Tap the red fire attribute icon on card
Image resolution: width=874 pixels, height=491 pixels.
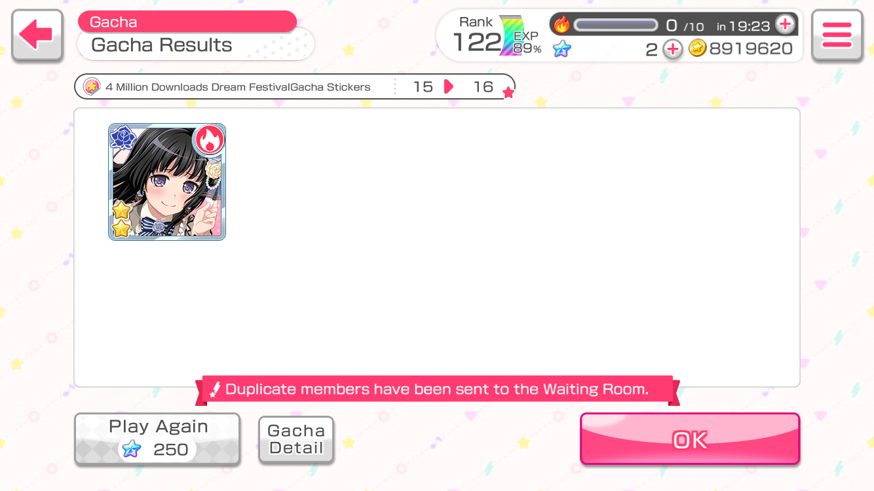[209, 139]
